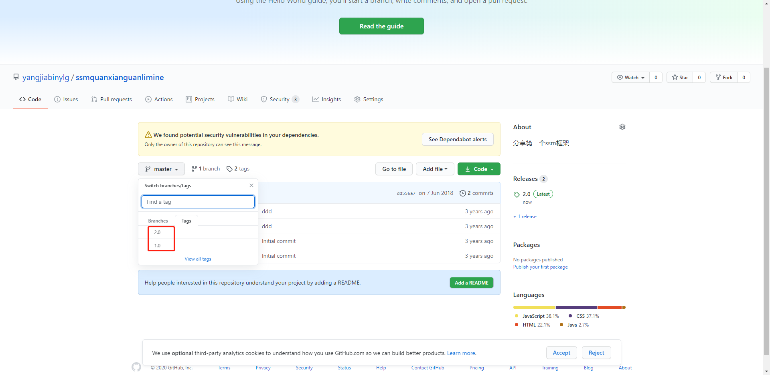Click the CSS segment of language bar

coord(576,307)
